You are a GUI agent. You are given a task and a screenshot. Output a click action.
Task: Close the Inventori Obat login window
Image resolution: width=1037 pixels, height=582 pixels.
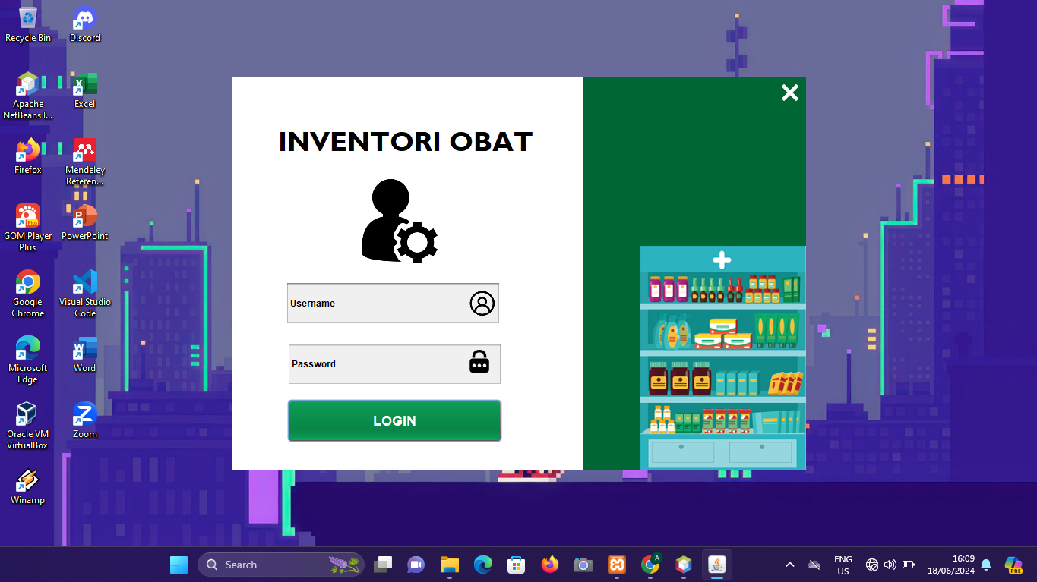(x=790, y=93)
